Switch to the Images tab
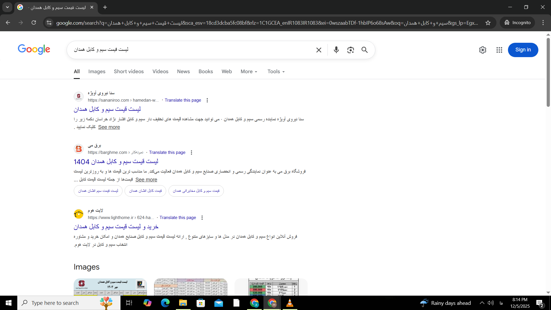The width and height of the screenshot is (551, 310). click(x=97, y=71)
